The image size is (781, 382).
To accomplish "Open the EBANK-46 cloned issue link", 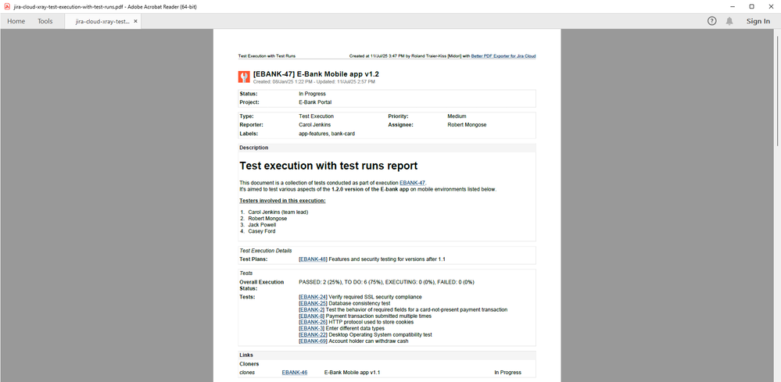I will [295, 372].
